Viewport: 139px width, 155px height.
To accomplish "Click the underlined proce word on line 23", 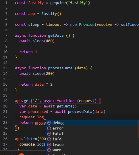I will (x=40, y=123).
